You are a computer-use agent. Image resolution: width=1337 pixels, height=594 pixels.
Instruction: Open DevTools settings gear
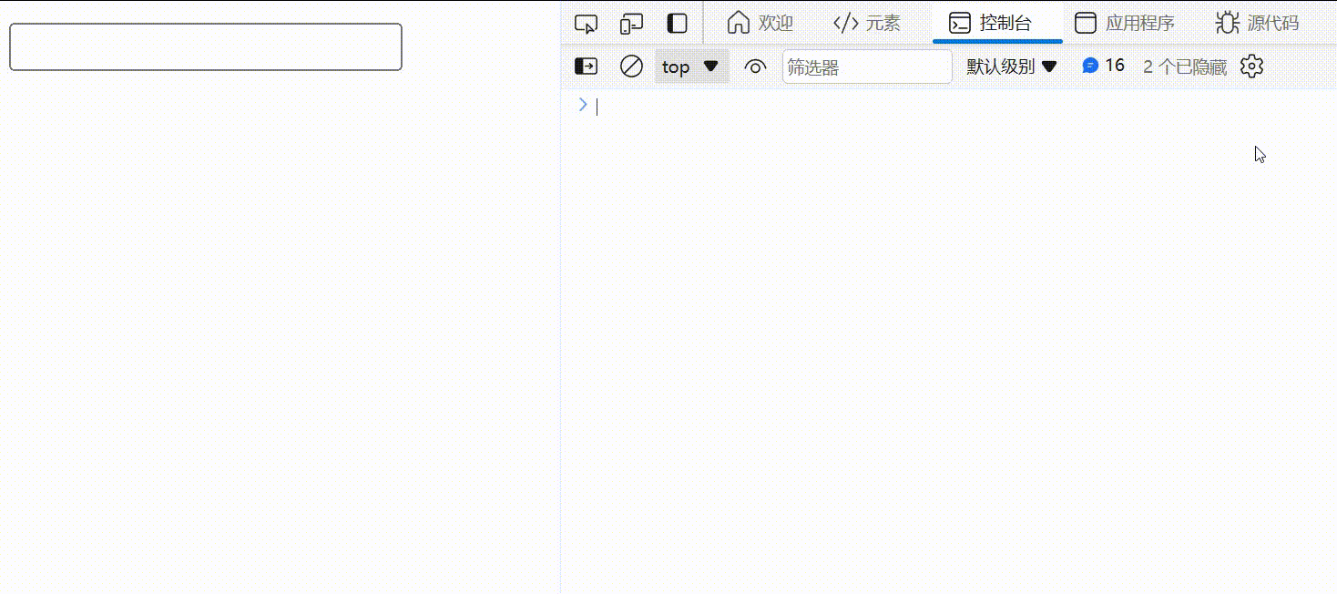coord(1251,66)
